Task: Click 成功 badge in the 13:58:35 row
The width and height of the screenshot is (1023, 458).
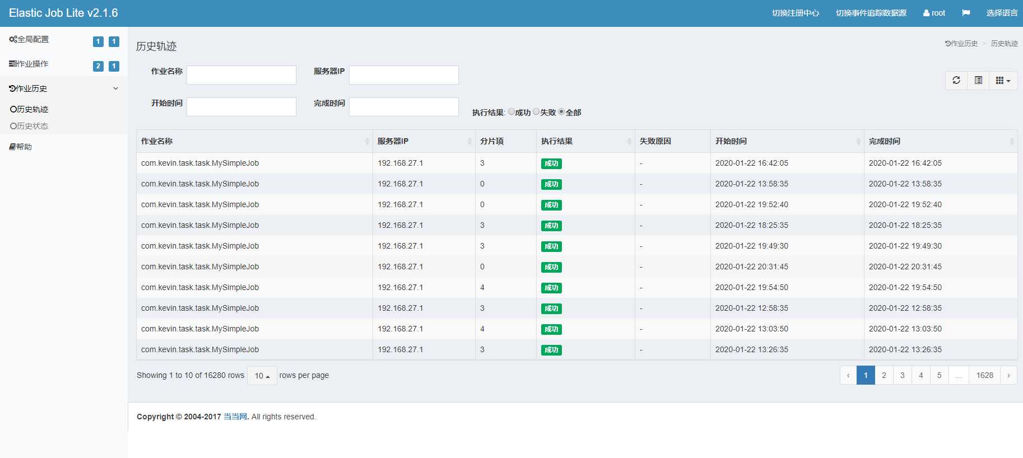Action: coord(551,184)
